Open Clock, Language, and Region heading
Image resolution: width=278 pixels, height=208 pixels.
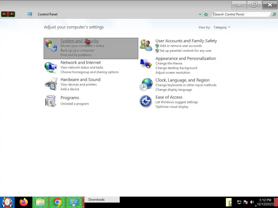coord(182,80)
